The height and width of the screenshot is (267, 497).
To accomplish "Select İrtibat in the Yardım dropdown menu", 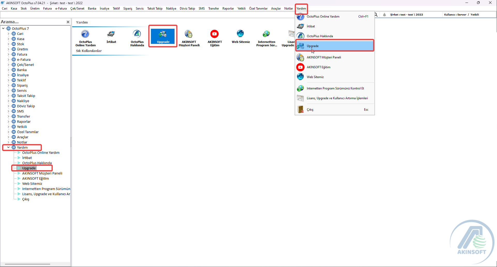I will click(335, 26).
